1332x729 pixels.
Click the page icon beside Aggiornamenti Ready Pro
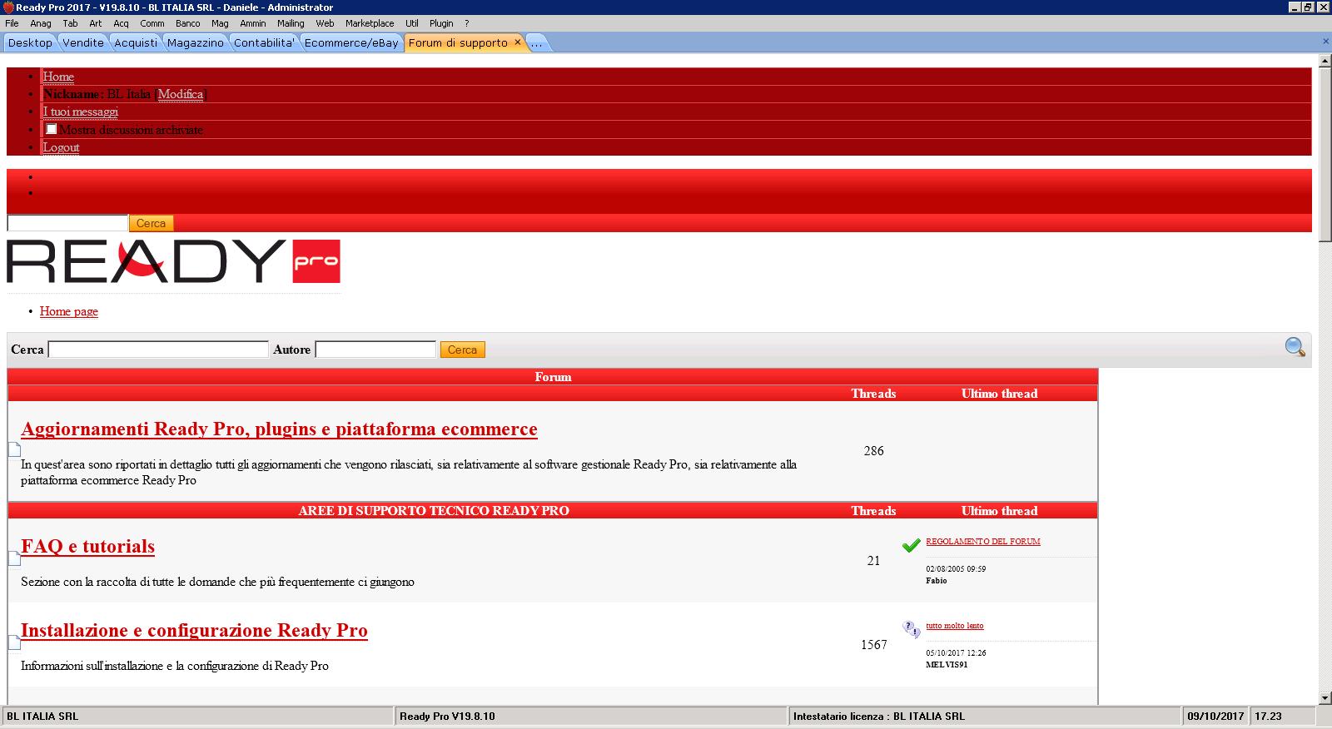[x=14, y=449]
